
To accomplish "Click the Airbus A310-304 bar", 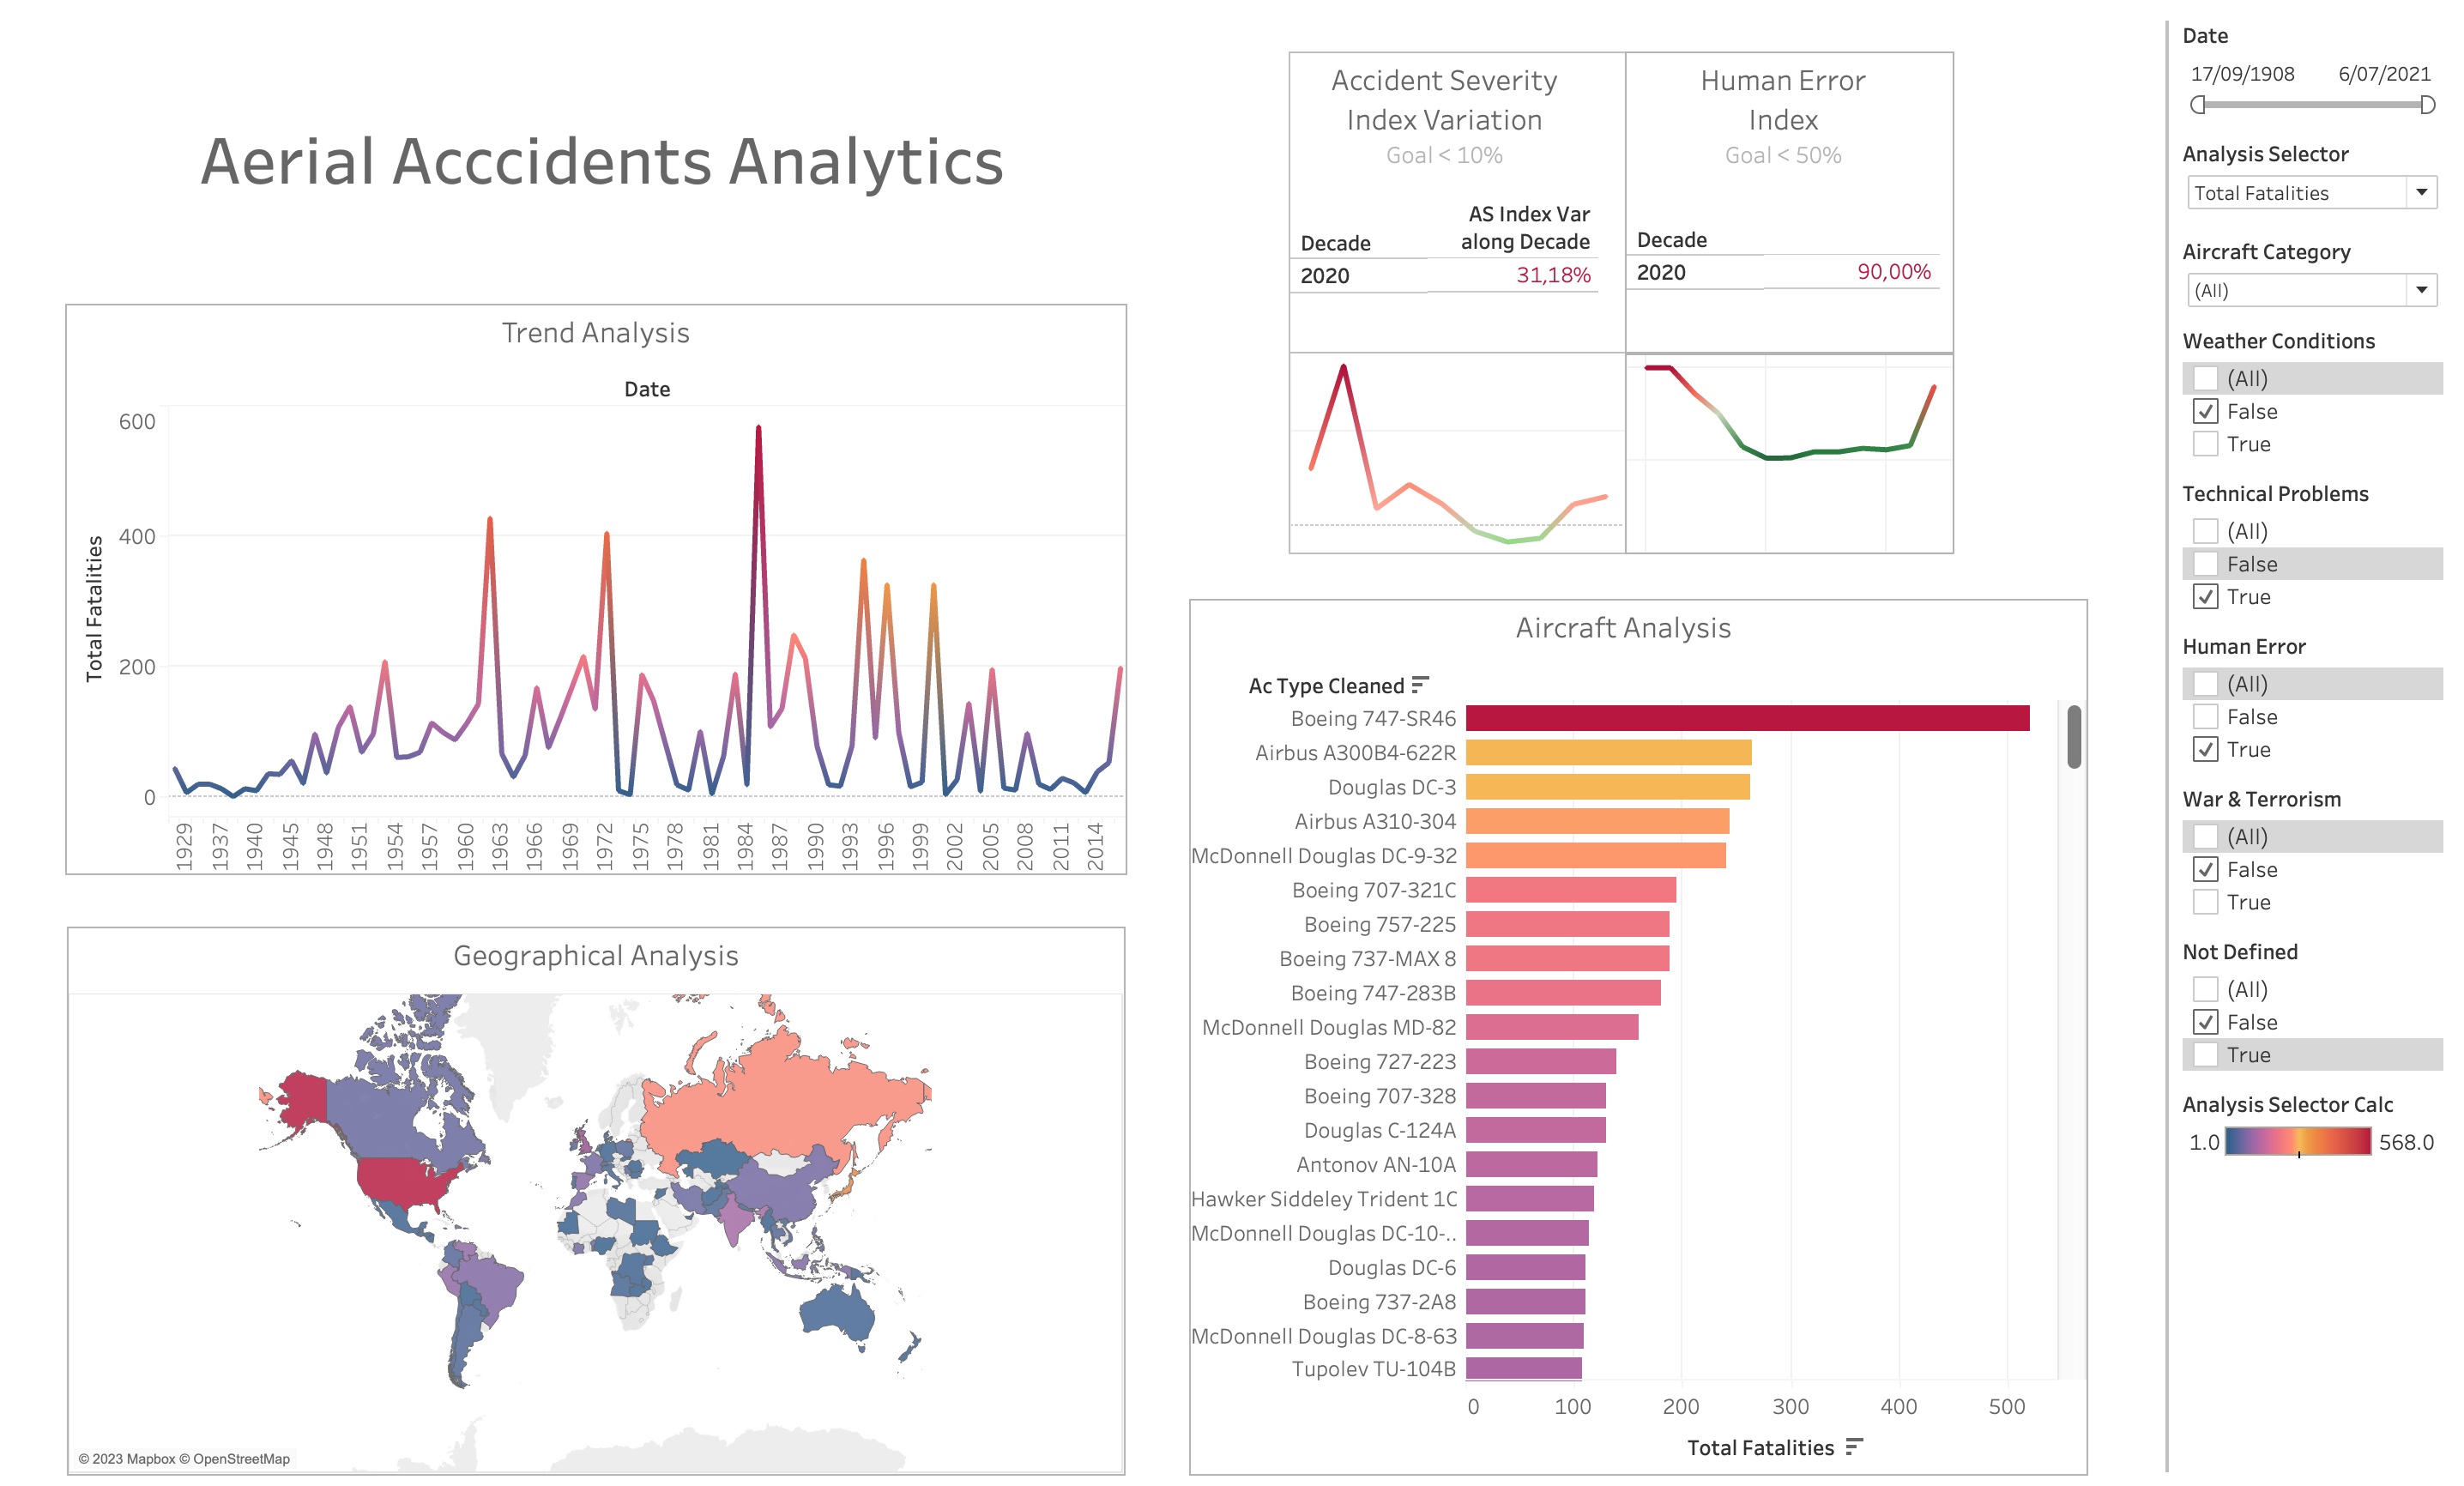I will coord(1597,821).
